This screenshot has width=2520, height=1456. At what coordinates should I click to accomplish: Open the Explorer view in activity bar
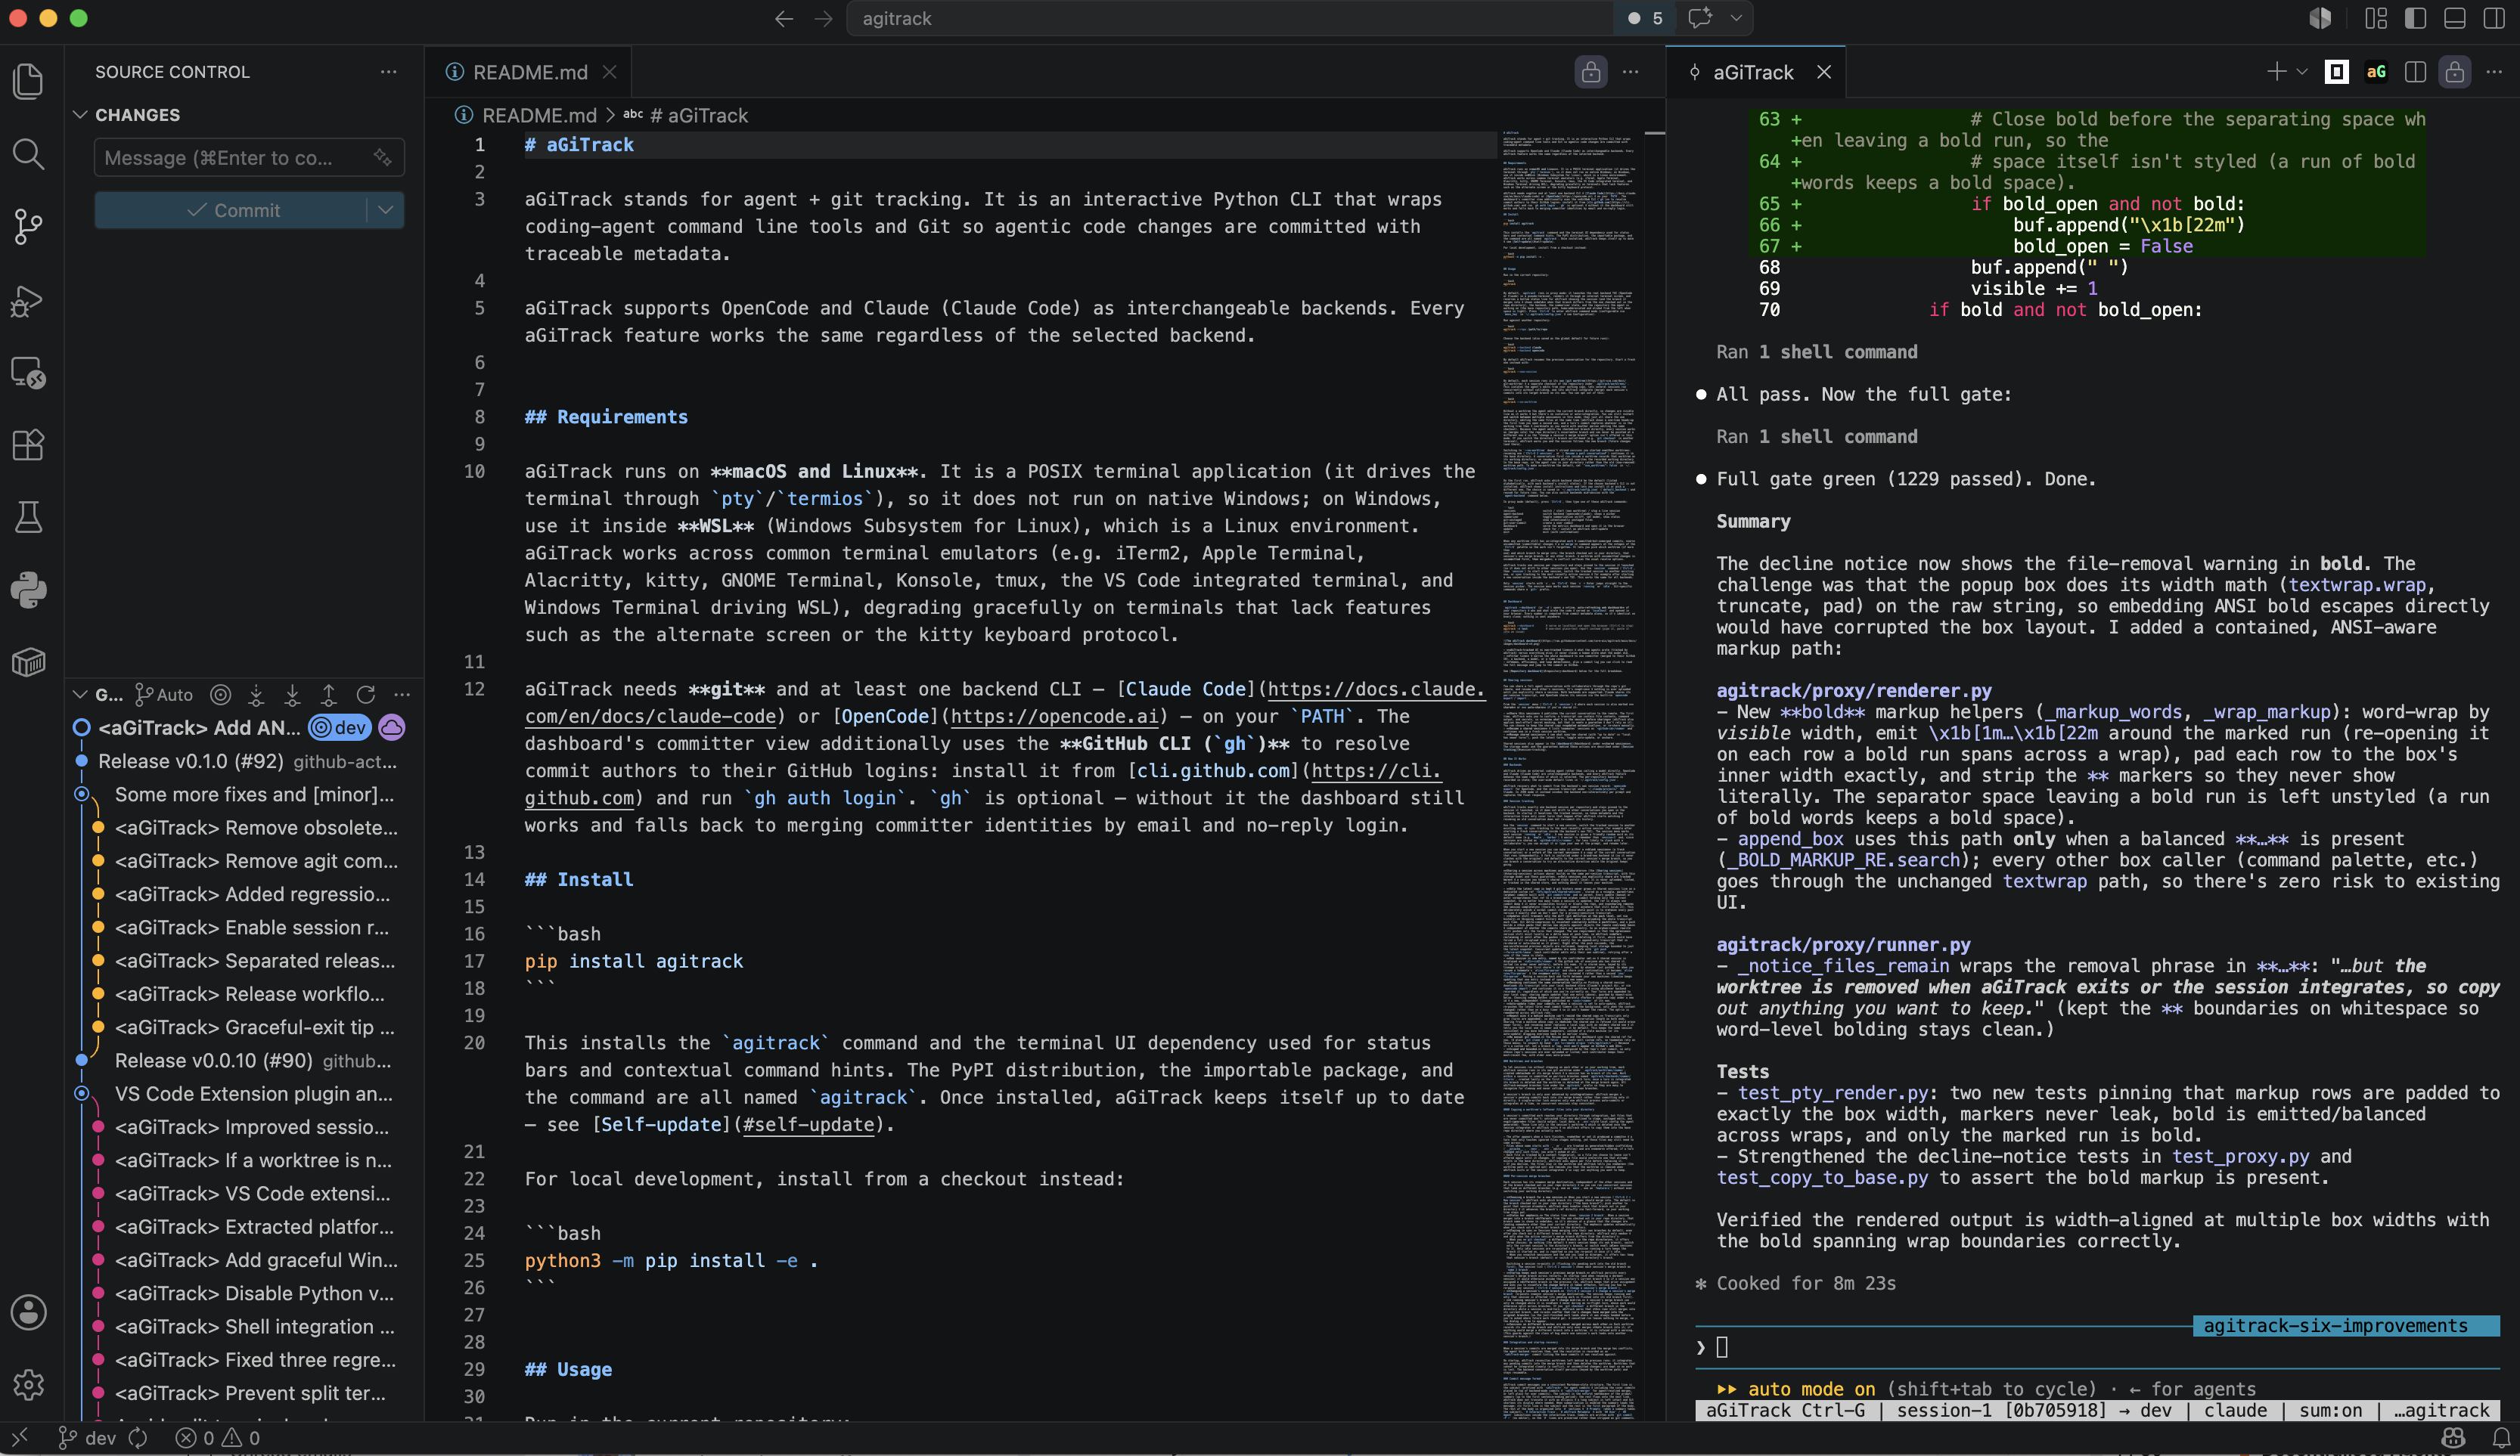pyautogui.click(x=28, y=81)
